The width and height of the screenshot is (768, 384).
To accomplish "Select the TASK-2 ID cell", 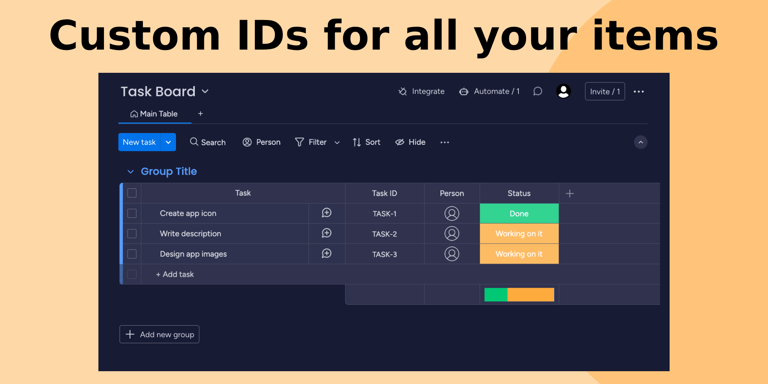I will click(384, 234).
